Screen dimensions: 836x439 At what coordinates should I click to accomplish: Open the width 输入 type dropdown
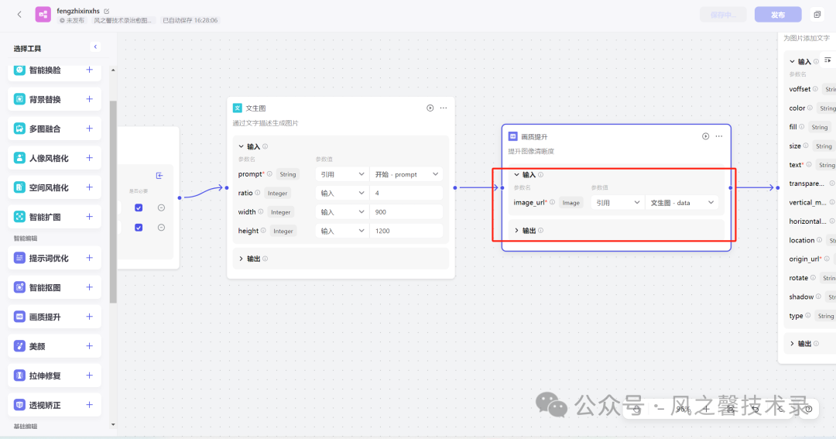click(342, 212)
